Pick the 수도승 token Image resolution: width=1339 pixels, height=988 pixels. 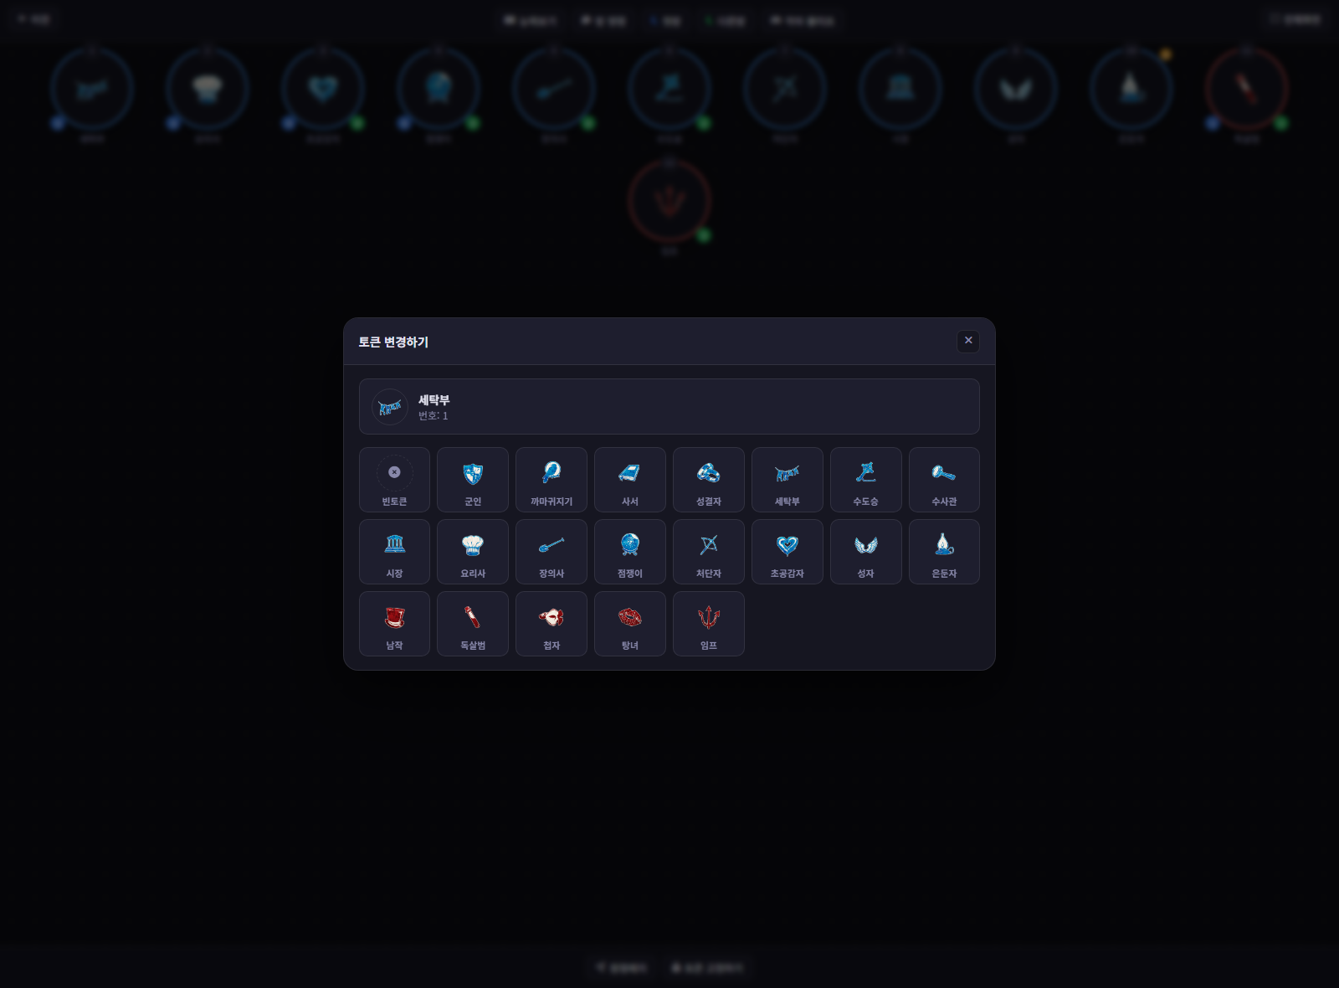pos(866,480)
